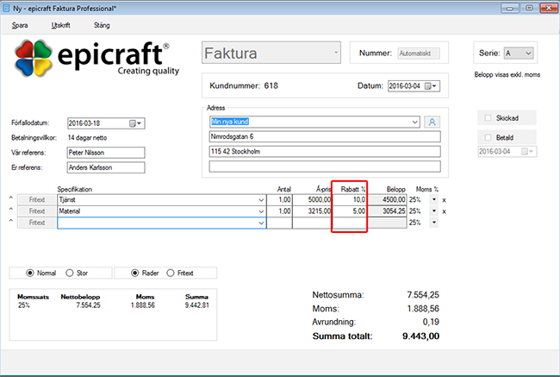Image resolution: width=560 pixels, height=377 pixels.
Task: Click the Fritext button on the Material row
Action: 37,211
